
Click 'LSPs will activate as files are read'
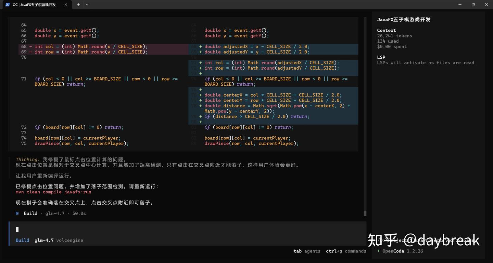(x=426, y=63)
